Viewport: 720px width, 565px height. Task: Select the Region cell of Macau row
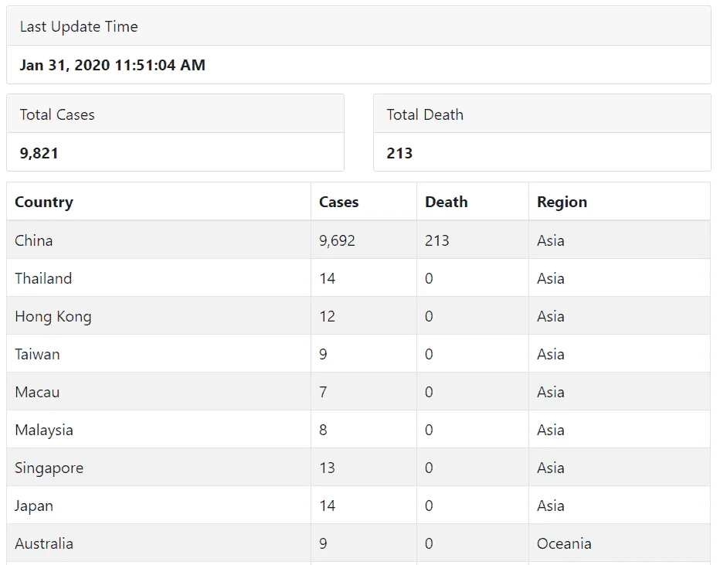620,392
